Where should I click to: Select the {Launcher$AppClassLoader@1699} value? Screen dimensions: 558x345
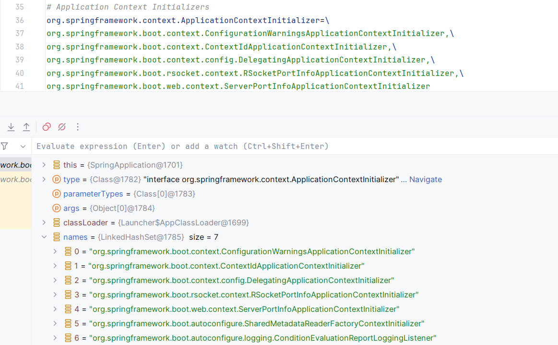(183, 223)
